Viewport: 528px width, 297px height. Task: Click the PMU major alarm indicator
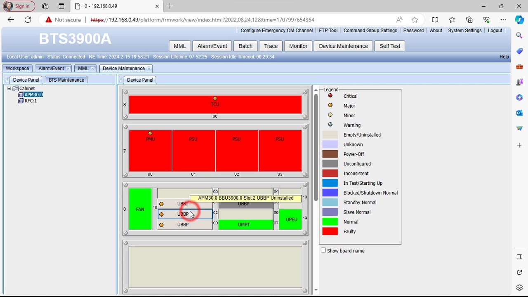tap(150, 133)
